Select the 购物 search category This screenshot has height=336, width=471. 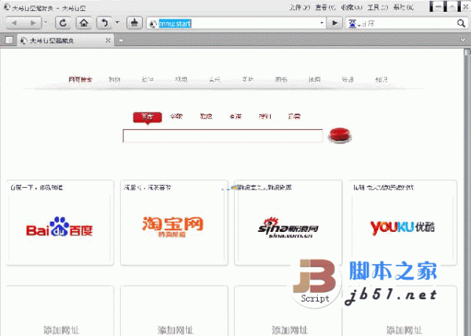[x=114, y=80]
